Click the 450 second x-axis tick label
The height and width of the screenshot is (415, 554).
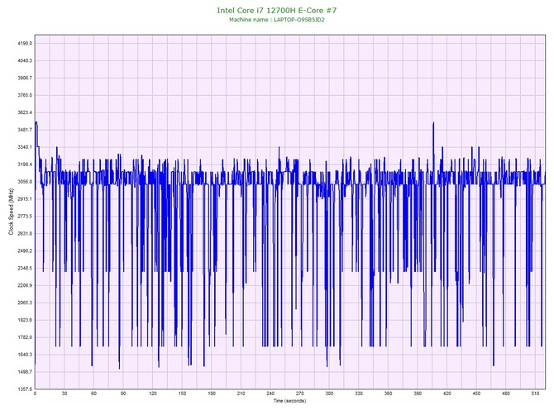(476, 394)
